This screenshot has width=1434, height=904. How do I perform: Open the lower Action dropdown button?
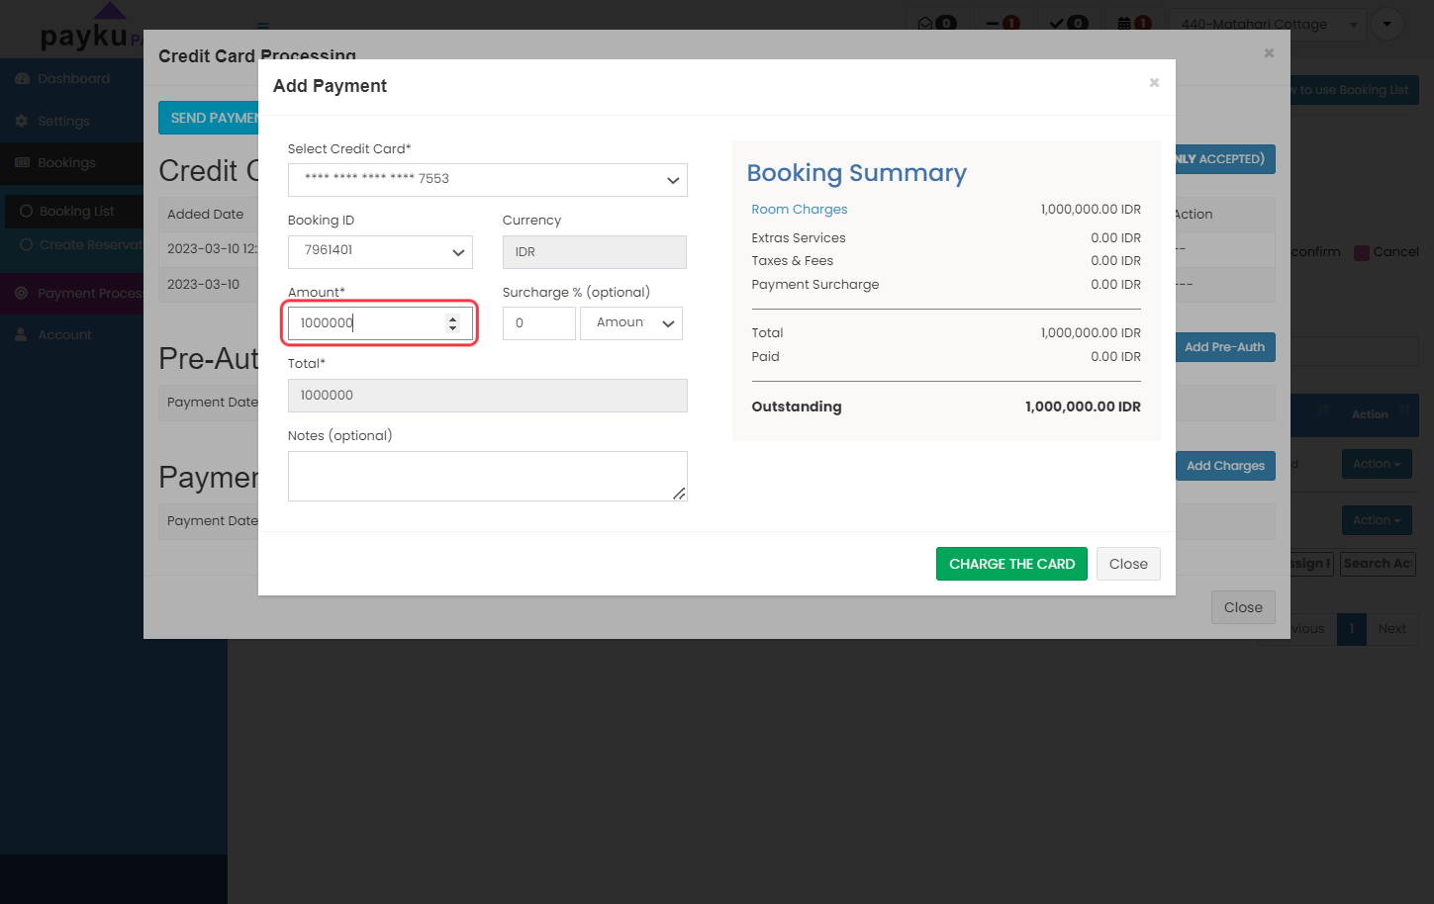pyautogui.click(x=1376, y=520)
